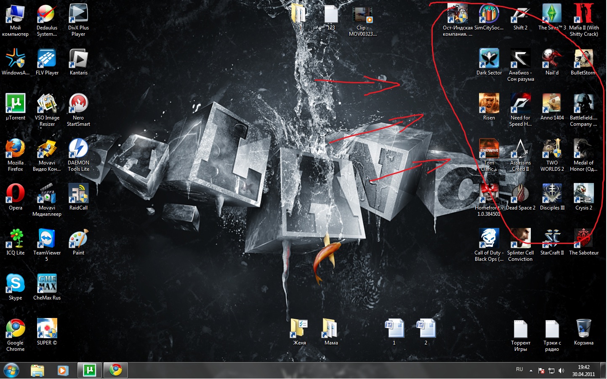Open the Мой компьютер desktop icon
The height and width of the screenshot is (379, 607).
(x=16, y=21)
